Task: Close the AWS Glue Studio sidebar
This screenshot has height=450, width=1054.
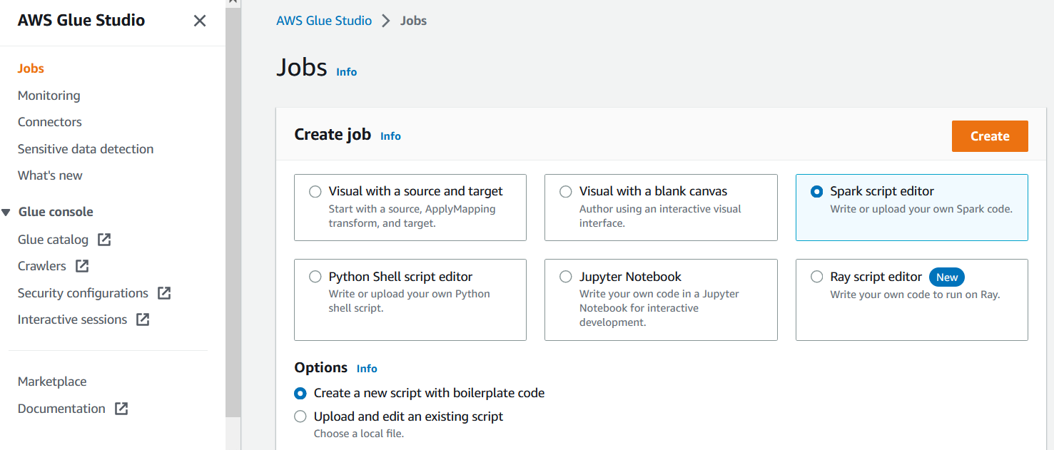Action: click(x=200, y=21)
